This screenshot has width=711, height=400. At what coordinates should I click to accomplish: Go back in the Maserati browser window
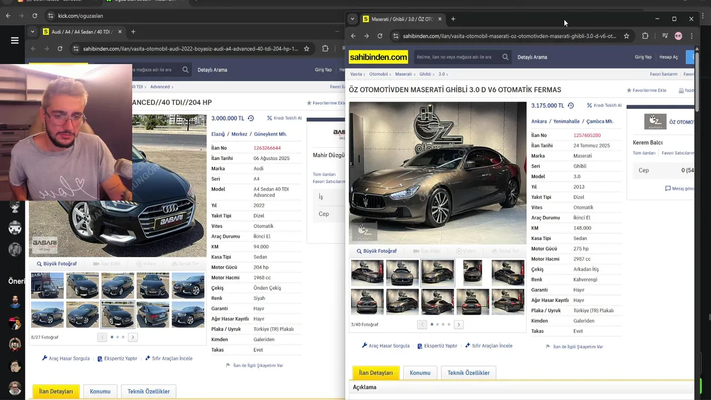353,36
